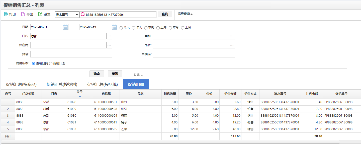Click total quantity 20.00 cell
The height and width of the screenshot is (145, 361).
tap(170, 136)
